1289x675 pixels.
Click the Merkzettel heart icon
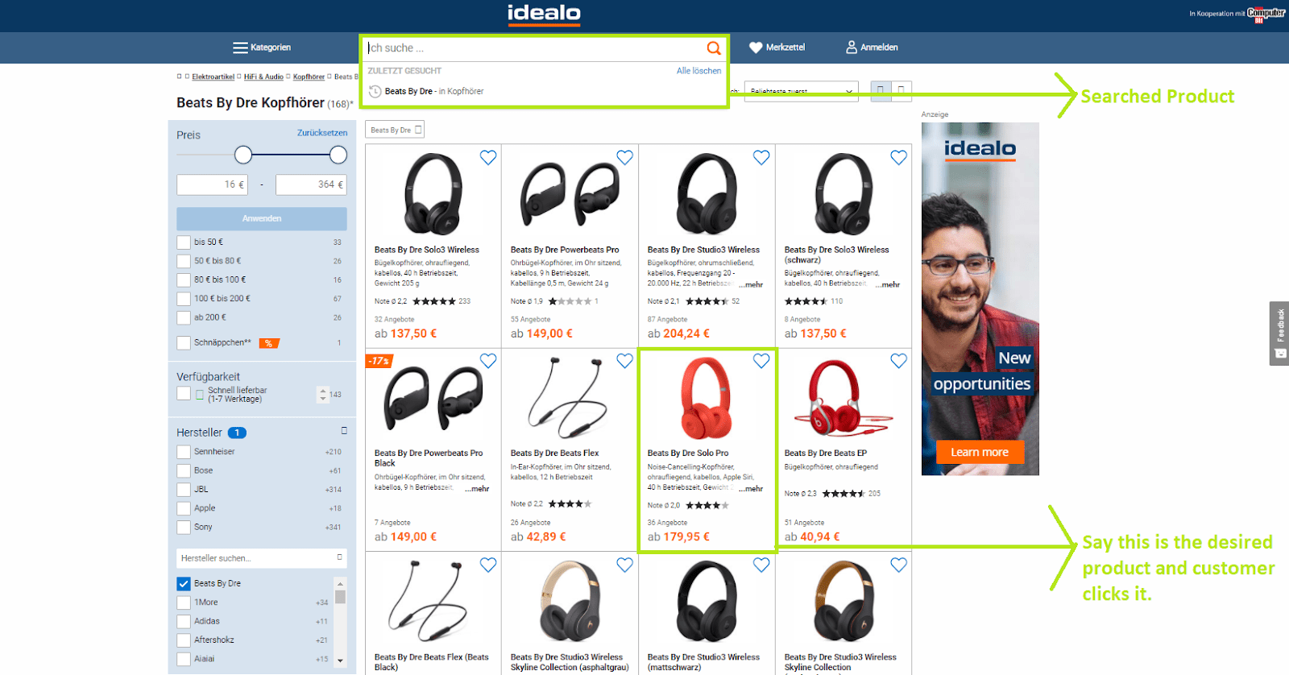[756, 48]
